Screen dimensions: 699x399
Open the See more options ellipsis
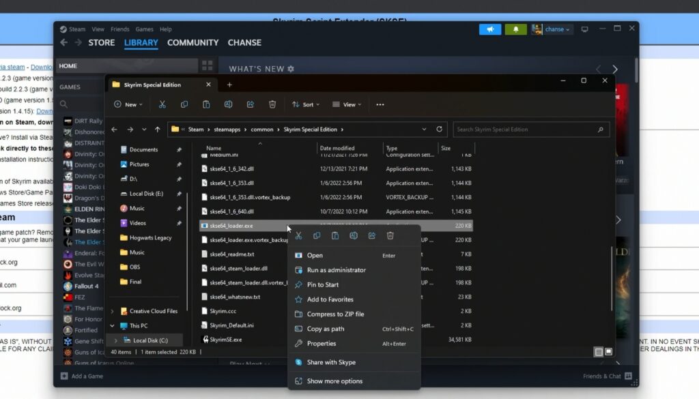pyautogui.click(x=380, y=104)
